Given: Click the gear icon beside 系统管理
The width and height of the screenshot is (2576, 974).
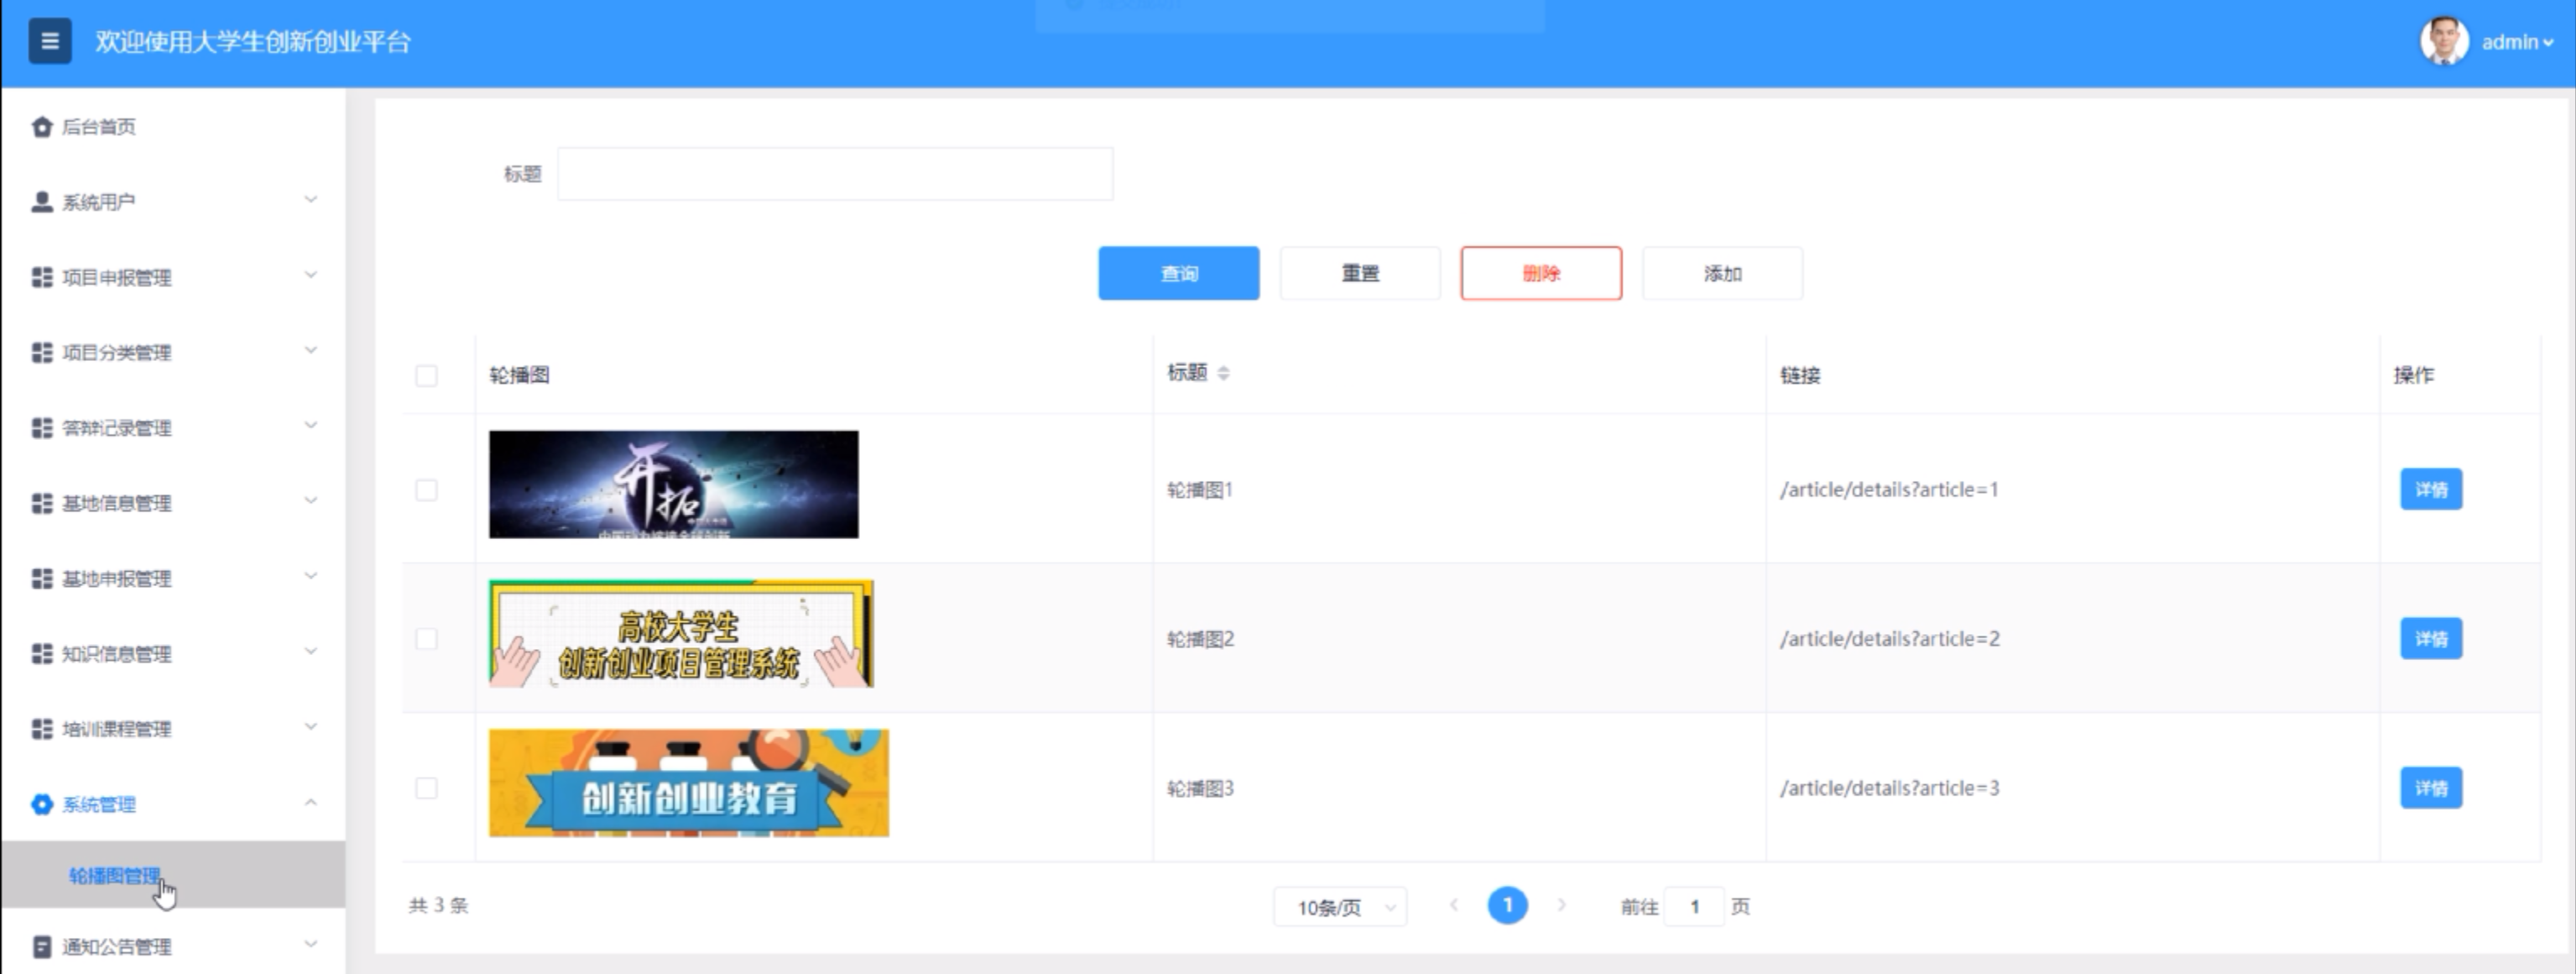Looking at the screenshot, I should 41,805.
